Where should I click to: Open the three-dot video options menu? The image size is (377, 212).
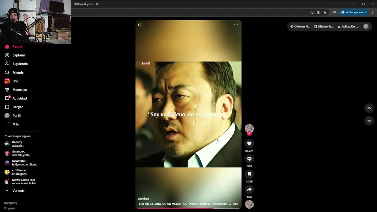tap(236, 25)
